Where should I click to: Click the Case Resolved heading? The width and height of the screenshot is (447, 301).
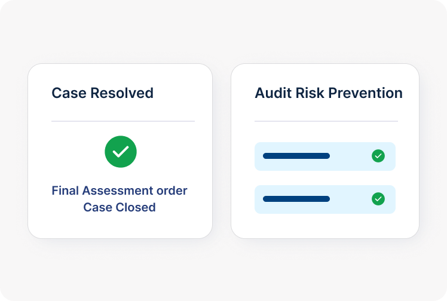click(x=102, y=93)
